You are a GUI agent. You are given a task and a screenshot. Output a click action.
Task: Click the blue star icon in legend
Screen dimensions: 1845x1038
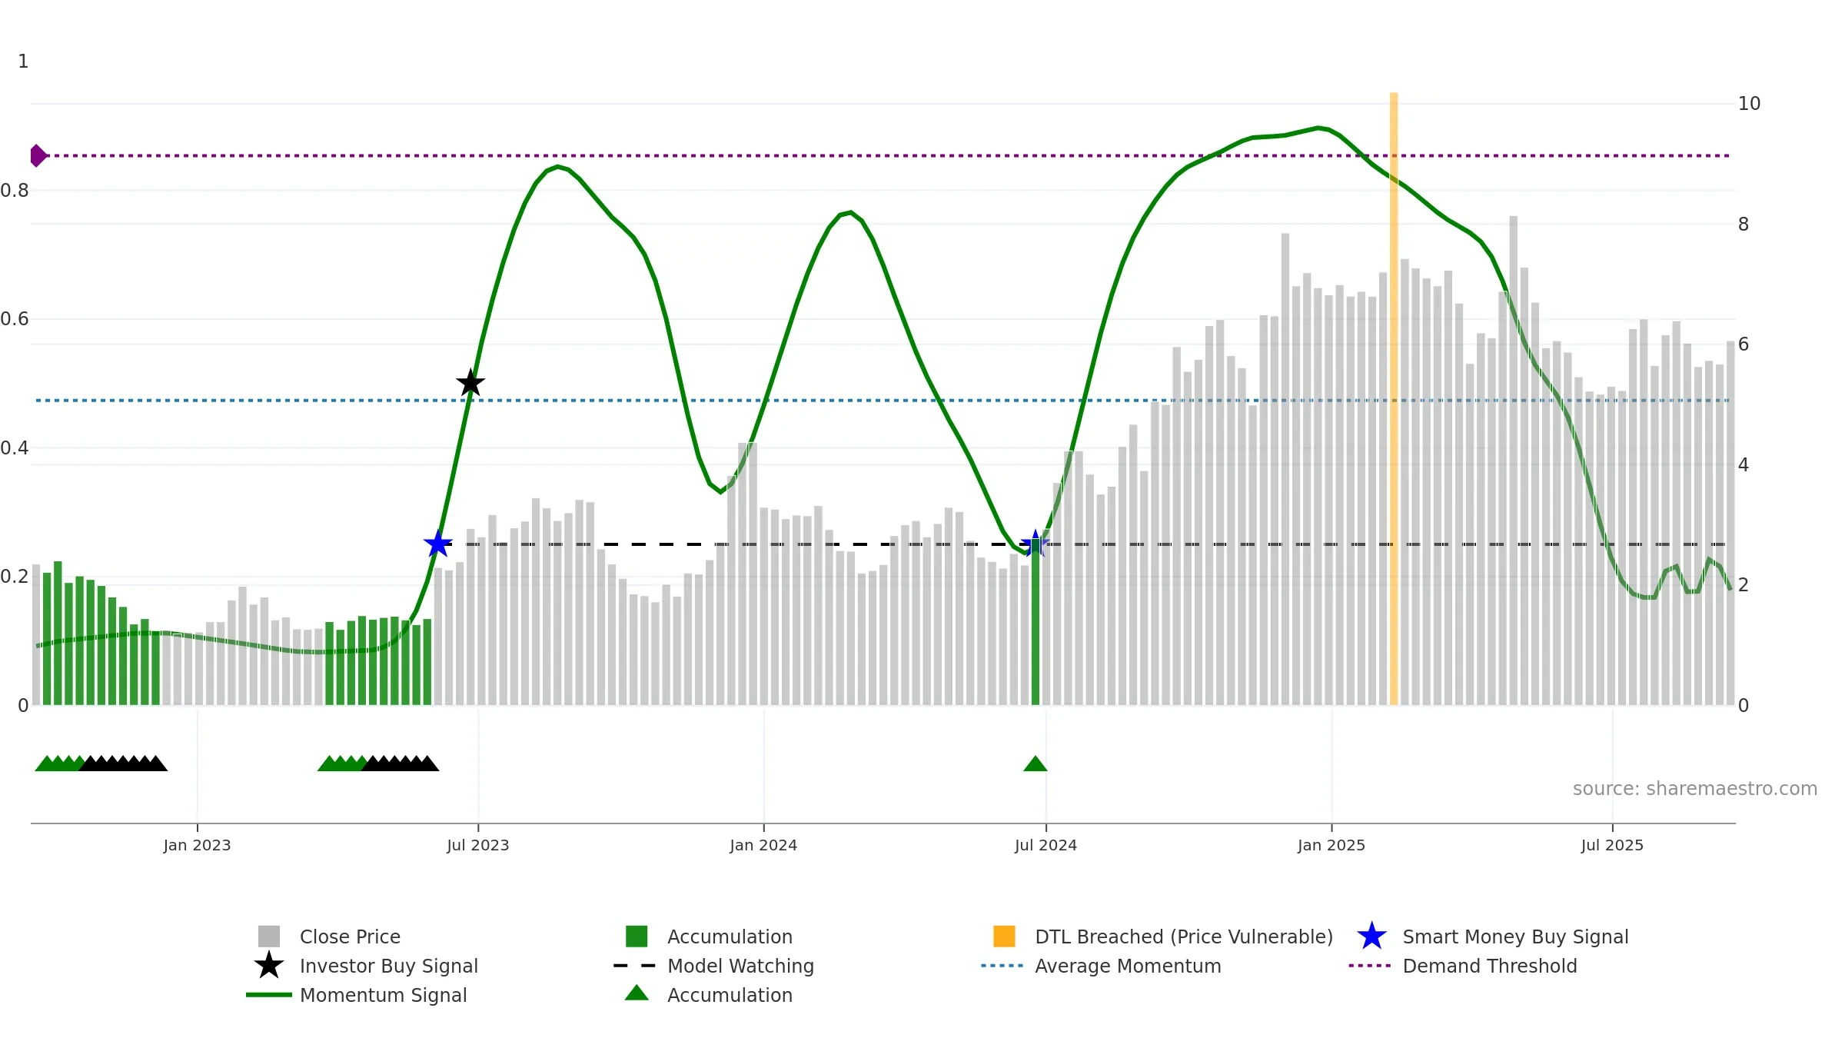1371,937
